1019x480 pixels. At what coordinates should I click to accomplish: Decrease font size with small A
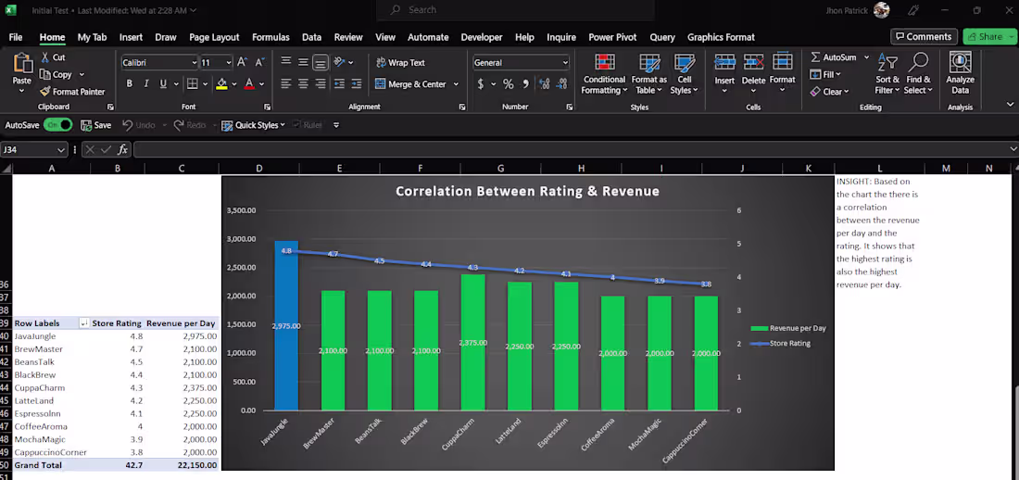point(259,62)
